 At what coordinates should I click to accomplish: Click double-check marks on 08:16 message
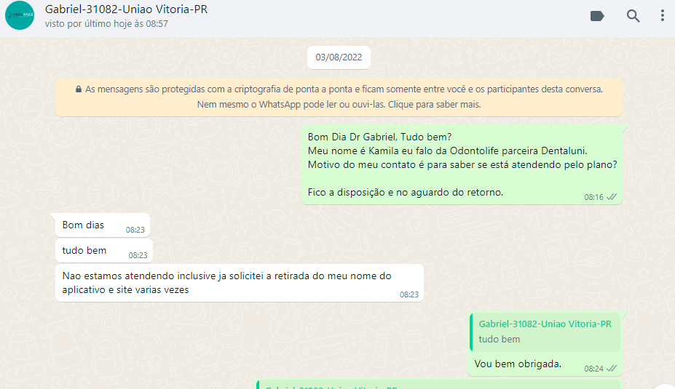click(612, 197)
